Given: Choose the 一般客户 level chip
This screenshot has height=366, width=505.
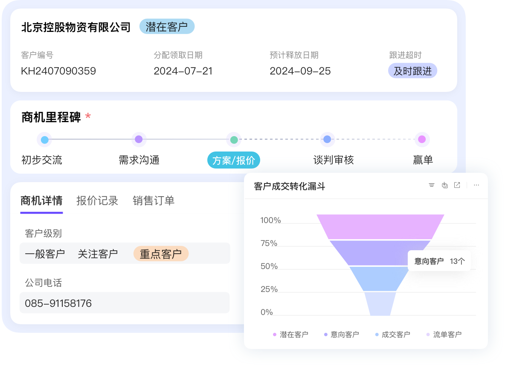Looking at the screenshot, I should 44,253.
